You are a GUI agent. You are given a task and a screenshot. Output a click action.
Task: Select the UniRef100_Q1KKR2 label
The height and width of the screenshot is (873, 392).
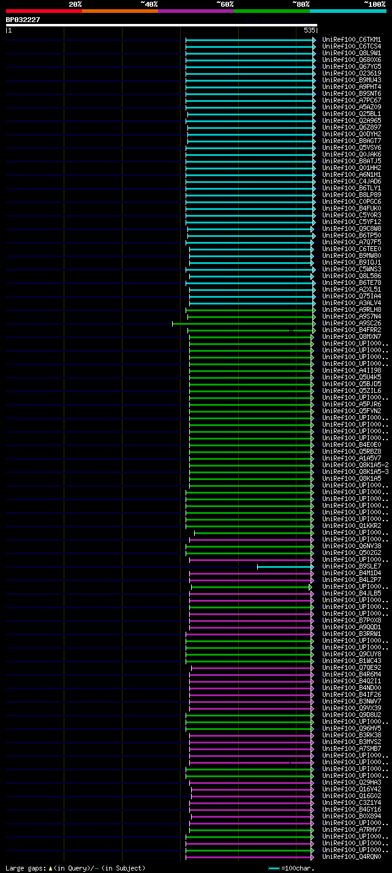[352, 526]
